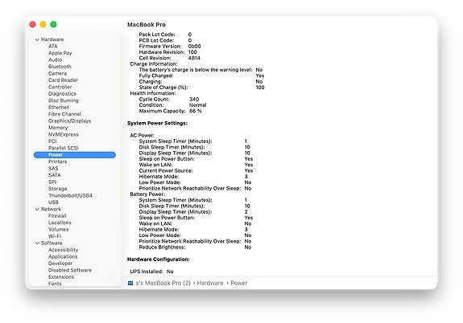
Task: Click the laptop icon in the path bar
Action: click(x=130, y=283)
